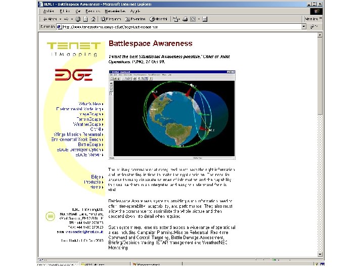
Task: Click the Vínculos links bar label
Action: [311, 19]
